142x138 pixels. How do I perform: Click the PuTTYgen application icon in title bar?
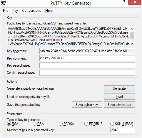click(x=4, y=3)
